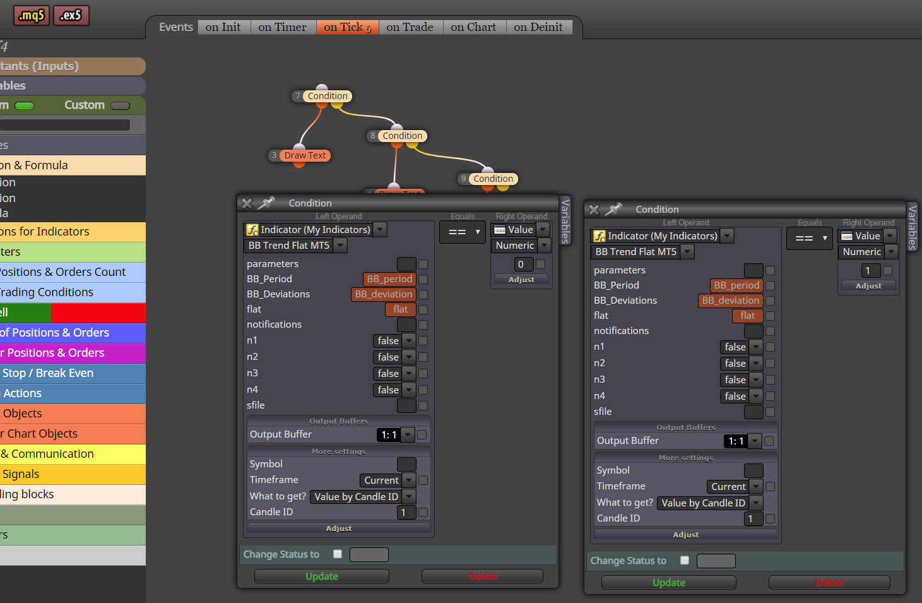Open Variables side tab of right panel
This screenshot has height=603, width=922.
tap(912, 227)
